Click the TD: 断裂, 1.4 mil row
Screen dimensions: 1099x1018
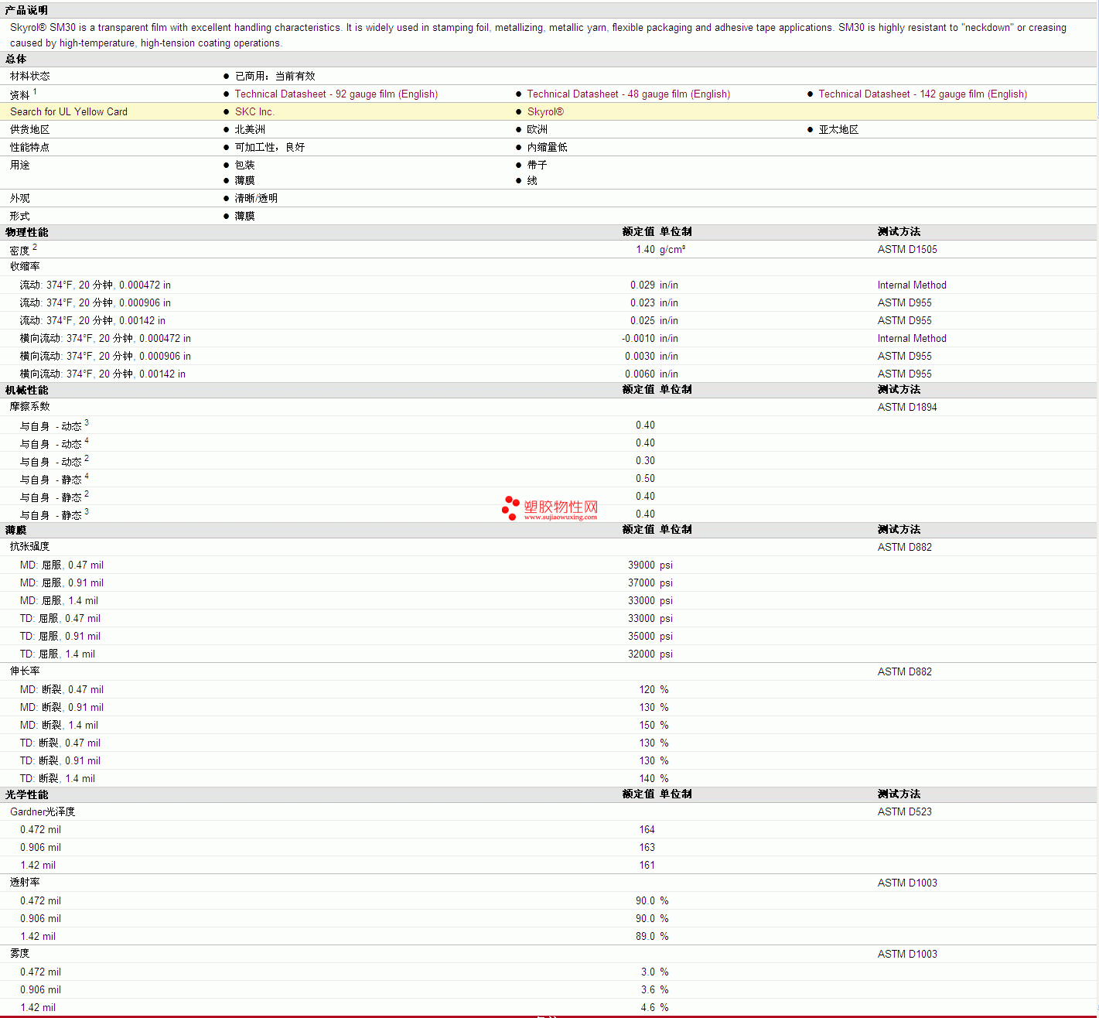tap(549, 778)
